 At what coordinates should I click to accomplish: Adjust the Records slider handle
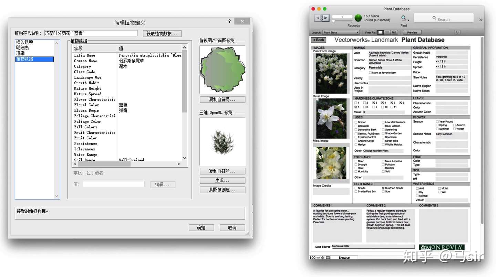(333, 21)
